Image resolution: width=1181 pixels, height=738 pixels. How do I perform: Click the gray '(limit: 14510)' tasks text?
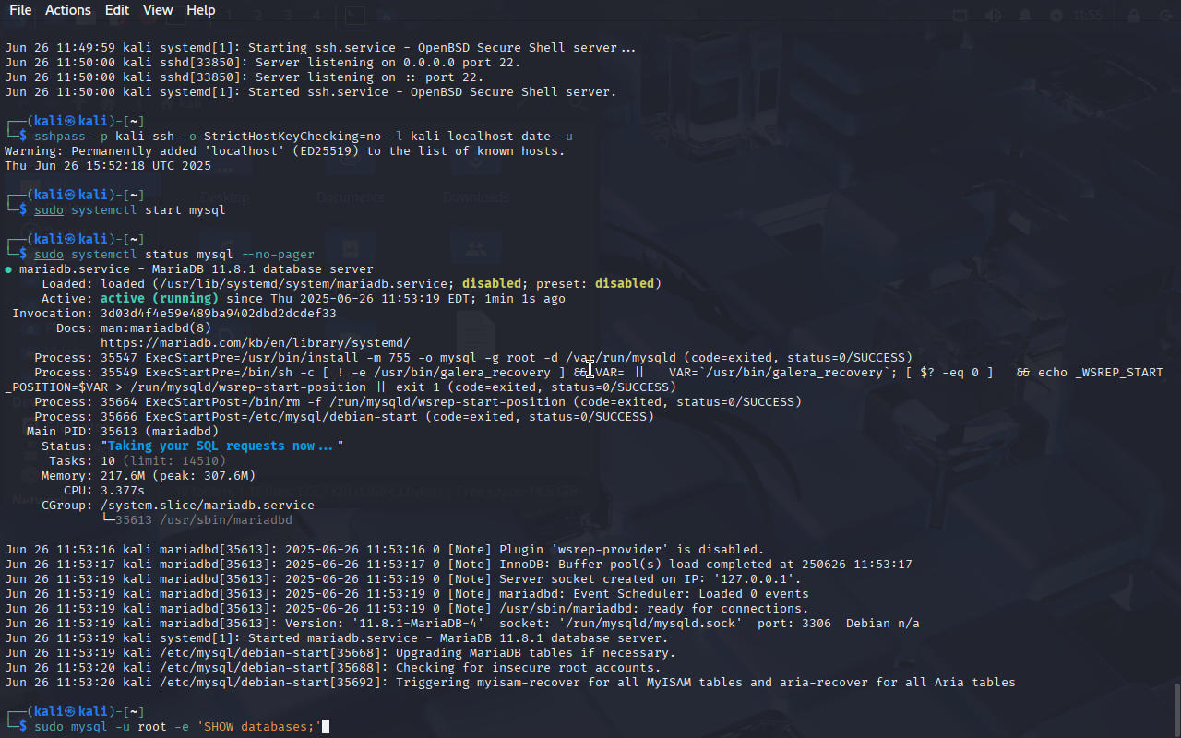[174, 461]
